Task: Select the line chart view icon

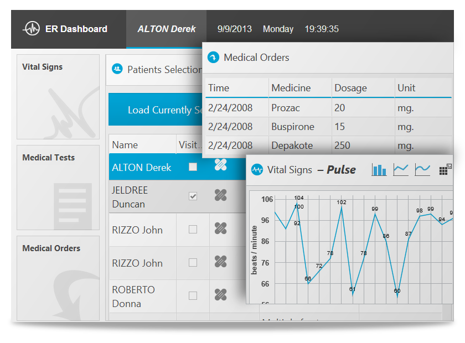Action: click(x=401, y=170)
